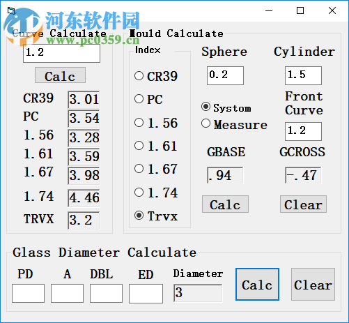Click the Front Curve input field
Image resolution: width=349 pixels, height=323 pixels.
tap(303, 131)
